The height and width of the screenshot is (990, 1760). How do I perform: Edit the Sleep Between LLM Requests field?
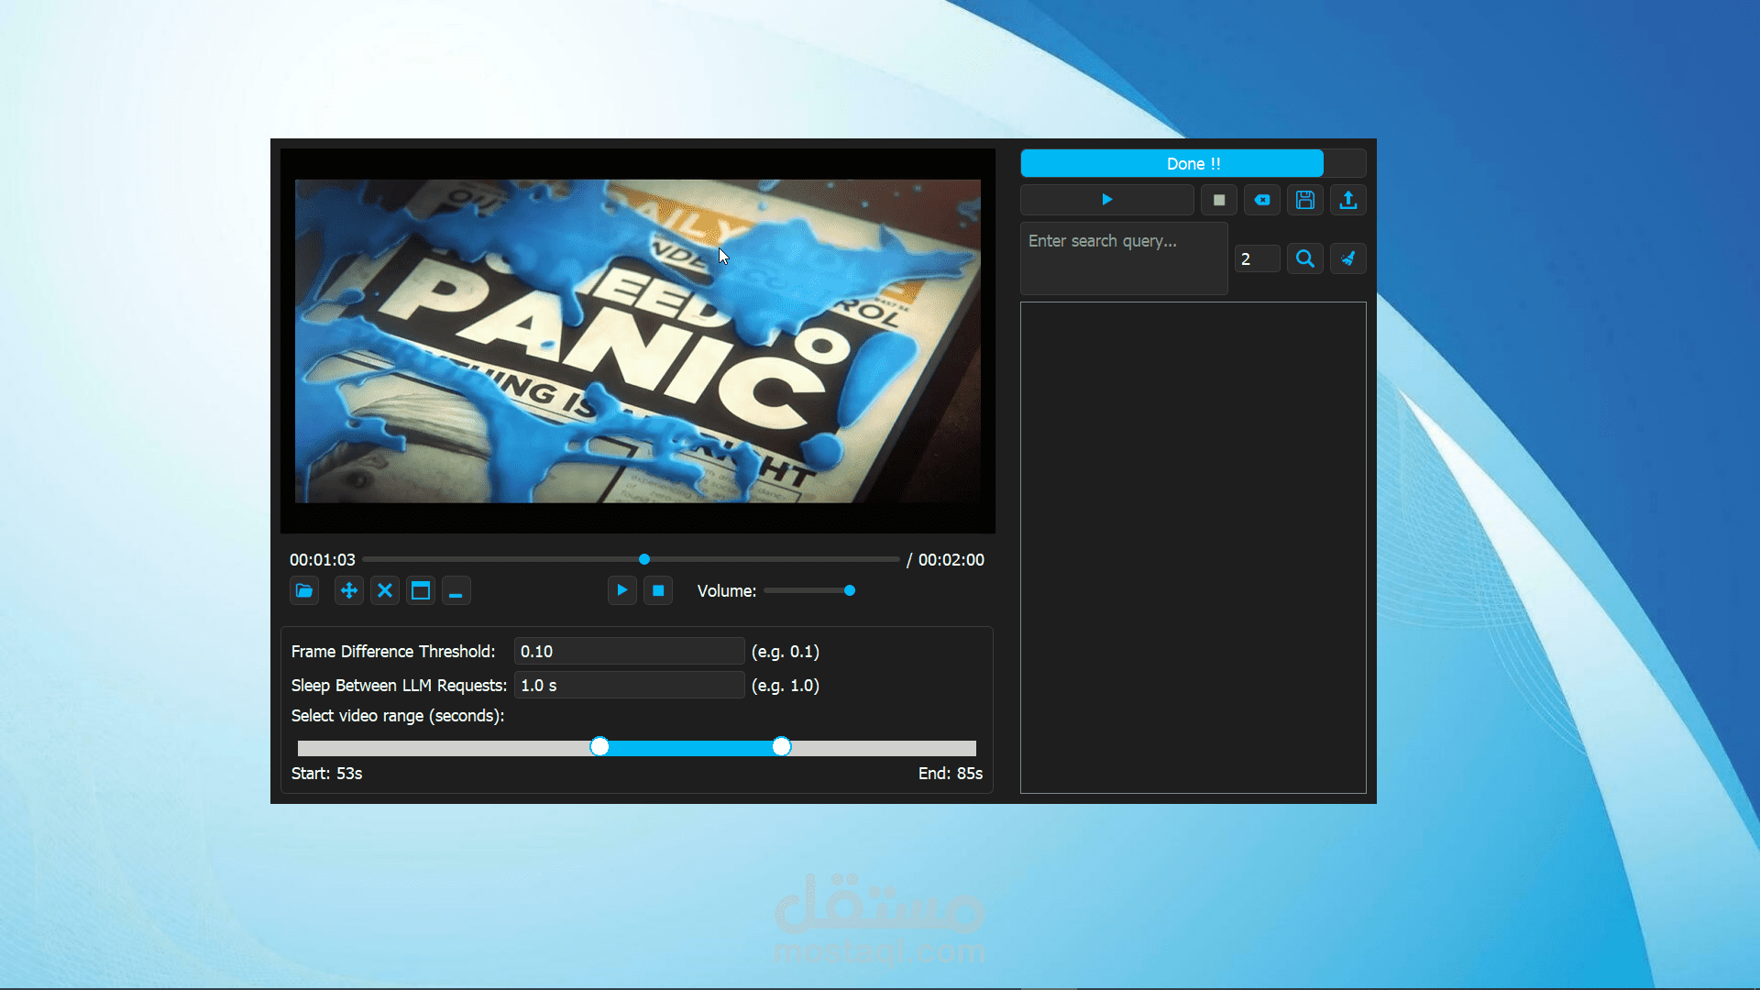pyautogui.click(x=629, y=685)
